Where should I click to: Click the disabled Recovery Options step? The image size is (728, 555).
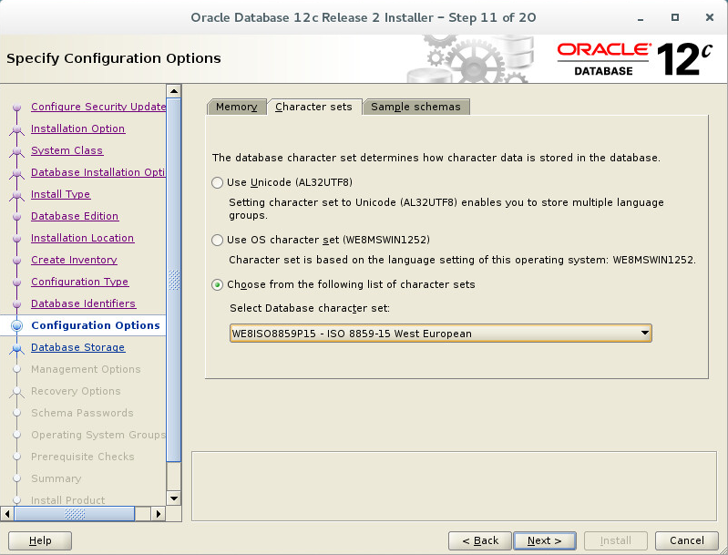point(76,391)
